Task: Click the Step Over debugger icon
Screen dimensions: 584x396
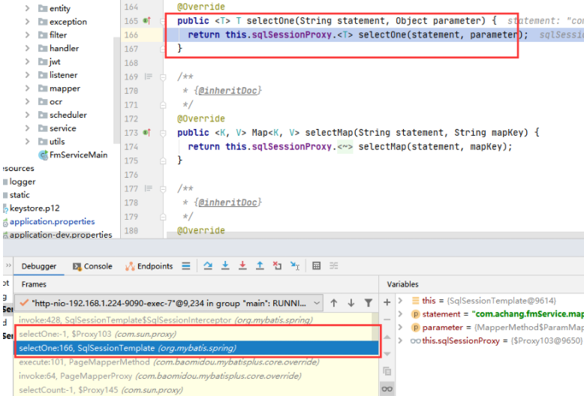Action: (x=208, y=265)
